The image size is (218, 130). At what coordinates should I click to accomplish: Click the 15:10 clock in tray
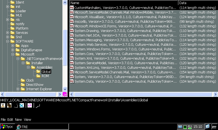coord(198,126)
